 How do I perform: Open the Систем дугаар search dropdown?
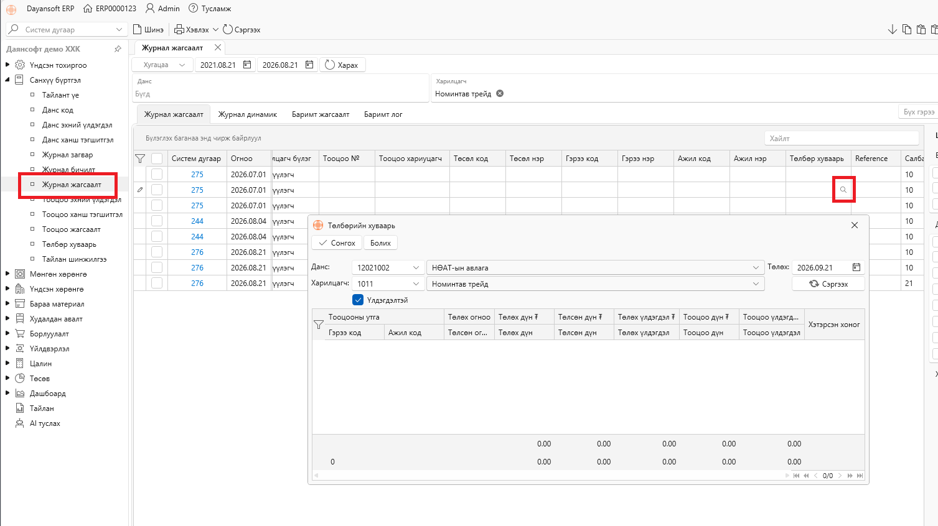point(119,29)
